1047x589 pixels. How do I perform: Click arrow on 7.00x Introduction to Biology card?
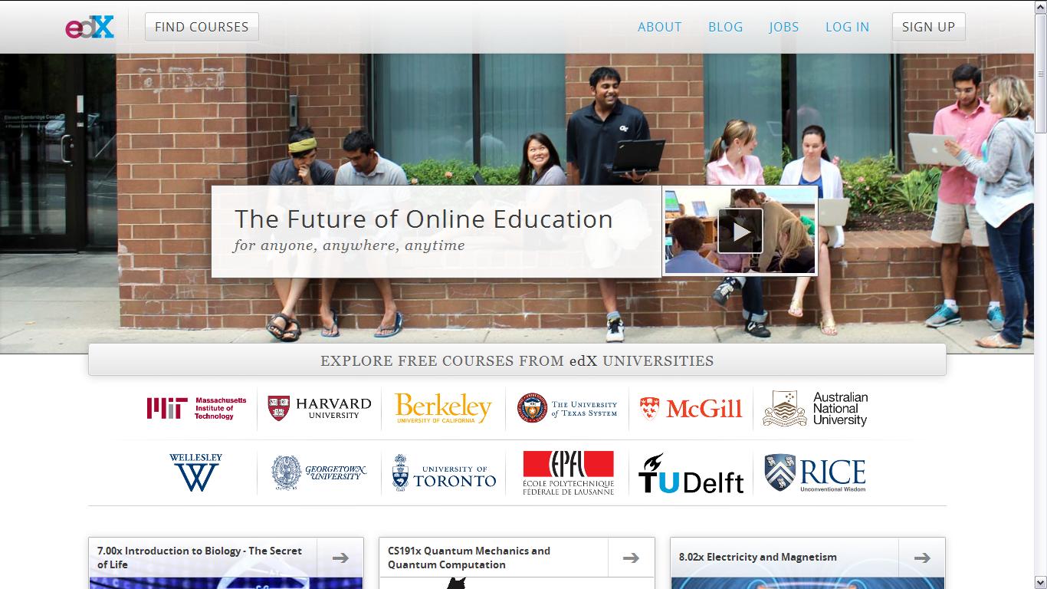coord(340,558)
